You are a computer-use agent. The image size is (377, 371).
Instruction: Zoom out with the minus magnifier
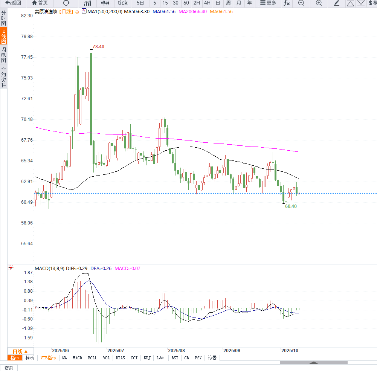301,3
